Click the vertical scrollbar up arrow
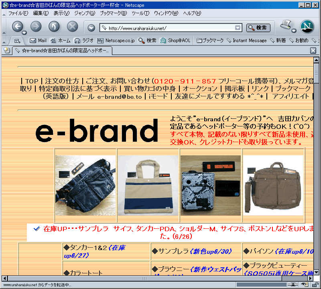The image size is (321, 289). [316, 60]
